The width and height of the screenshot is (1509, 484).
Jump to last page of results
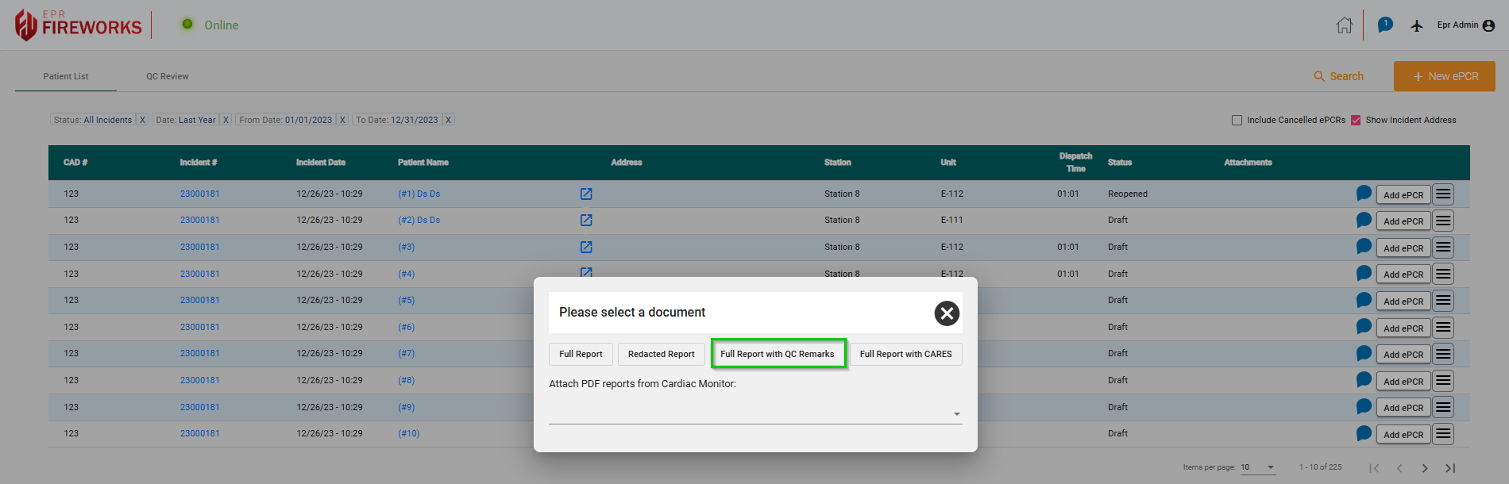(x=1450, y=468)
